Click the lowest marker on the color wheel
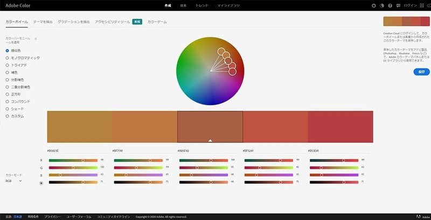Viewport: 431px width, 220px height. pos(232,72)
